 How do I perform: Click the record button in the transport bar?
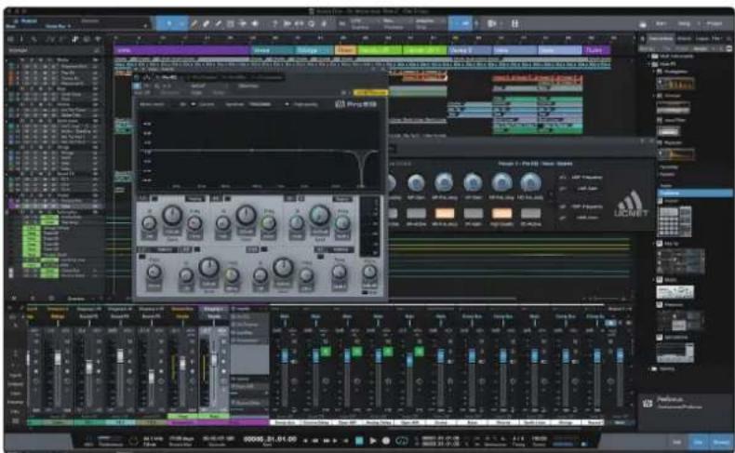click(386, 441)
